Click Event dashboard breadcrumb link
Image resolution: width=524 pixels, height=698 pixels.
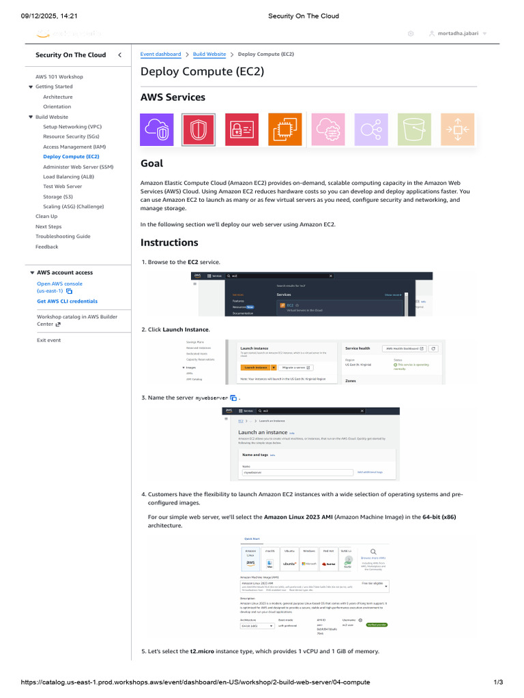pyautogui.click(x=160, y=55)
